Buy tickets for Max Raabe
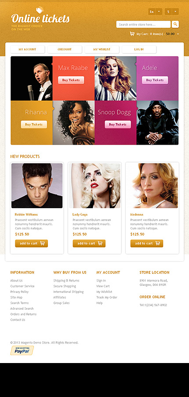This screenshot has width=189, height=397. point(71,80)
